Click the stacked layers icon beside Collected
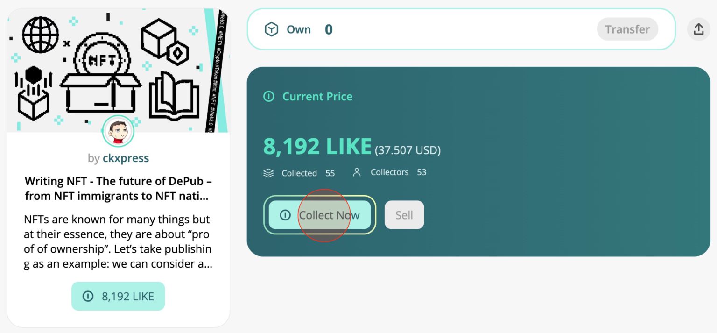This screenshot has width=717, height=333. [268, 173]
